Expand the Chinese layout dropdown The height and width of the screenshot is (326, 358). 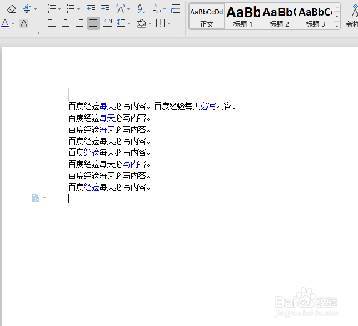coord(129,9)
